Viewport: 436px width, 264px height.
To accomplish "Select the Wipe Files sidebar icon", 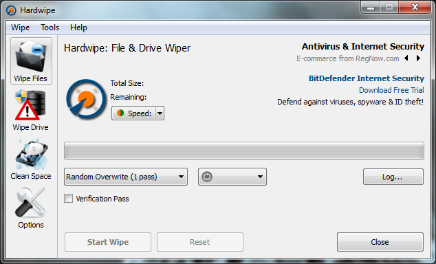I will click(x=31, y=61).
